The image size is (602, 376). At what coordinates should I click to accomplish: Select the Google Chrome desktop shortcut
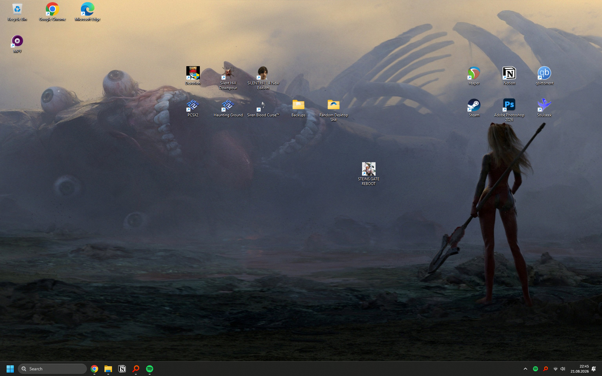click(52, 12)
